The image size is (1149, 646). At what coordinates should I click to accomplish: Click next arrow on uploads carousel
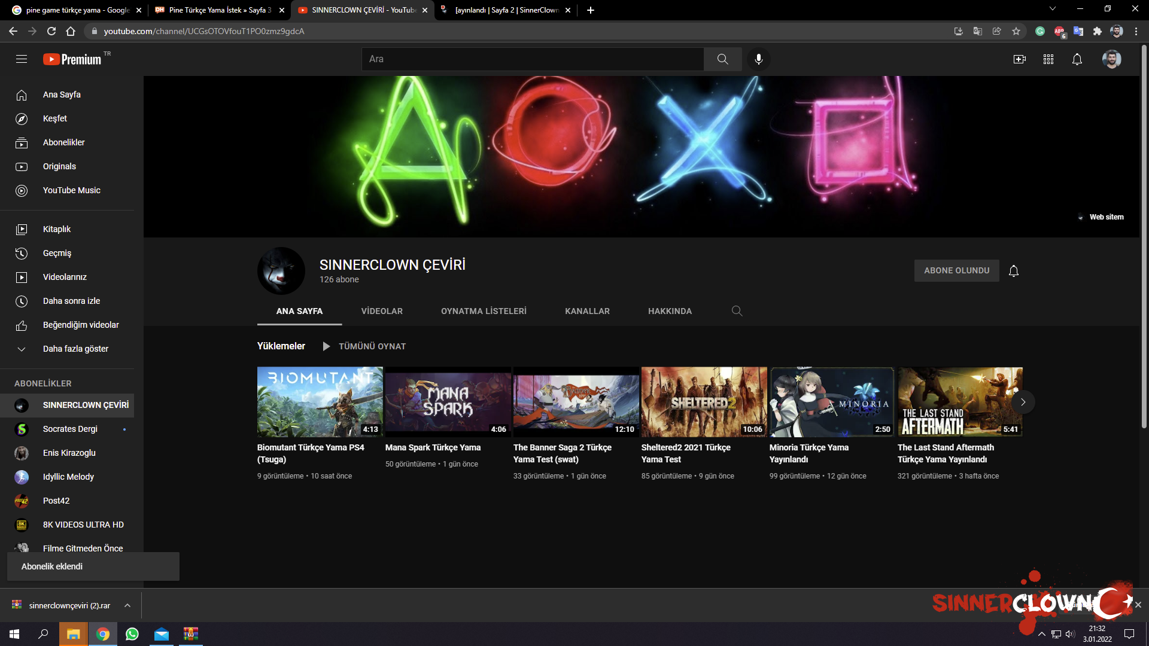coord(1023,402)
